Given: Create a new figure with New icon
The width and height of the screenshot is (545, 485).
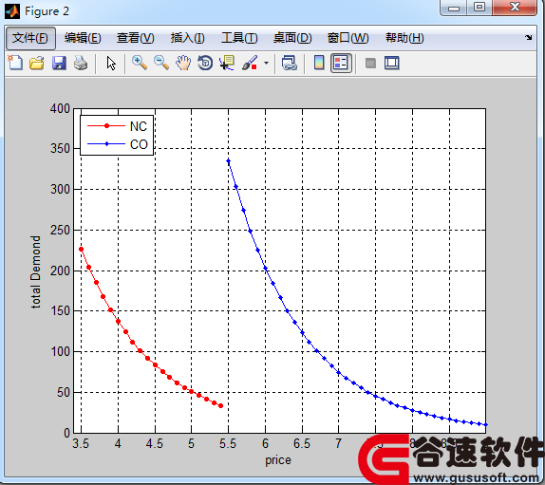Looking at the screenshot, I should click(x=15, y=64).
